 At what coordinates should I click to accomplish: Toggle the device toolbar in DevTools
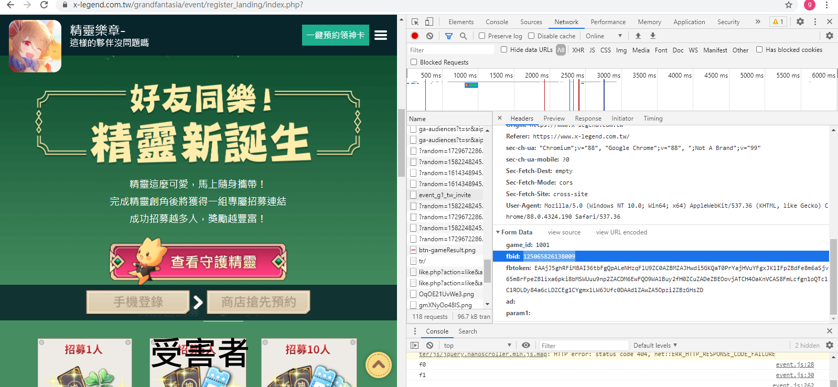click(x=429, y=21)
